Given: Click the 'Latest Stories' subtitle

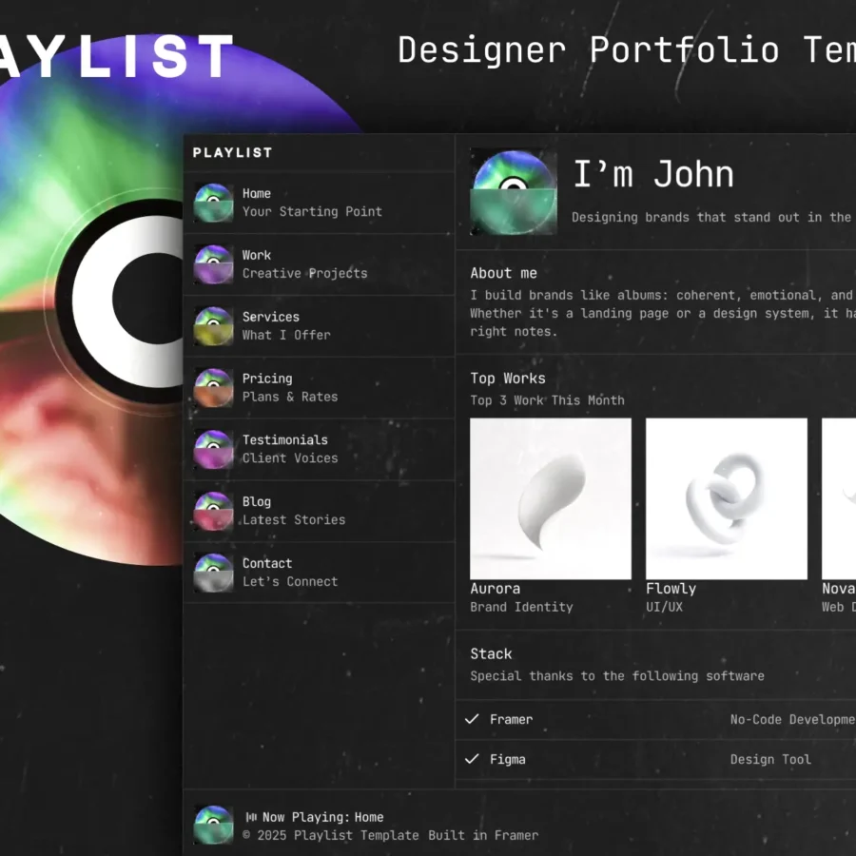Looking at the screenshot, I should click(294, 519).
